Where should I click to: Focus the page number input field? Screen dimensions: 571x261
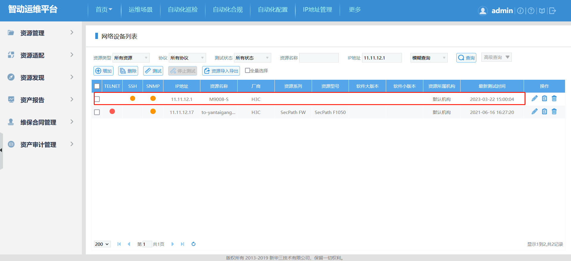tap(147, 244)
